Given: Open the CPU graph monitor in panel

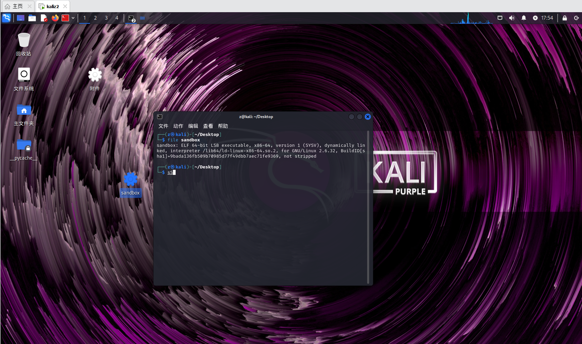Looking at the screenshot, I should pyautogui.click(x=471, y=18).
